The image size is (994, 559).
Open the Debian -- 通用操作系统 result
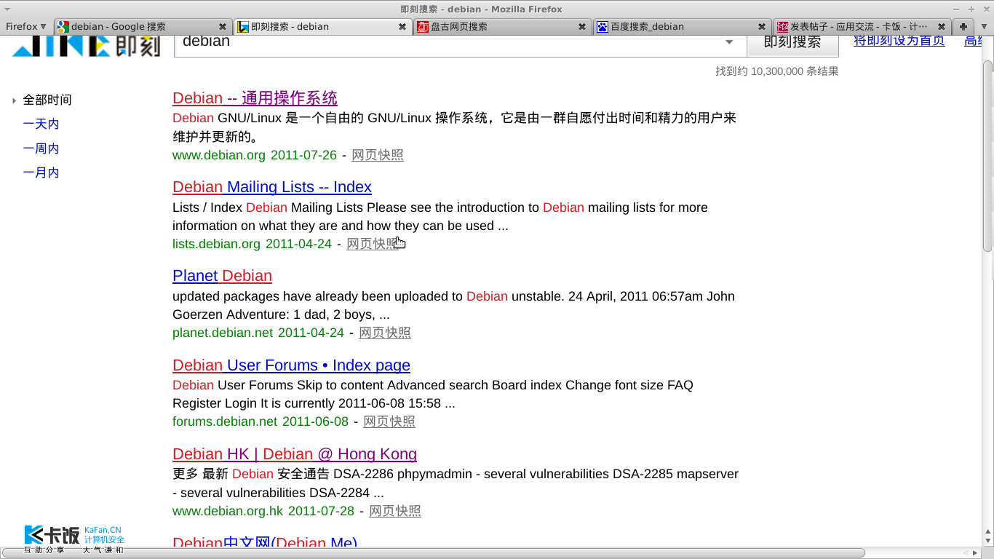coord(255,98)
